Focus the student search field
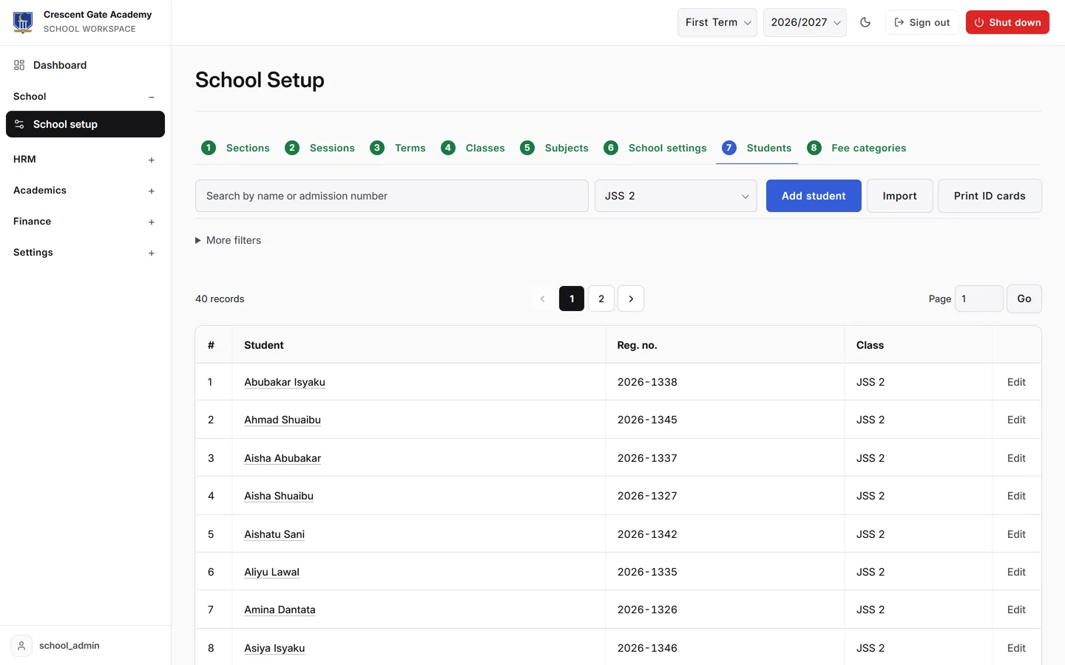Viewport: 1065px width, 665px height. [x=392, y=196]
